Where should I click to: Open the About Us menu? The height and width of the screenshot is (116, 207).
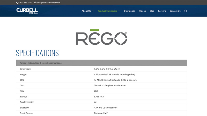[86, 11]
